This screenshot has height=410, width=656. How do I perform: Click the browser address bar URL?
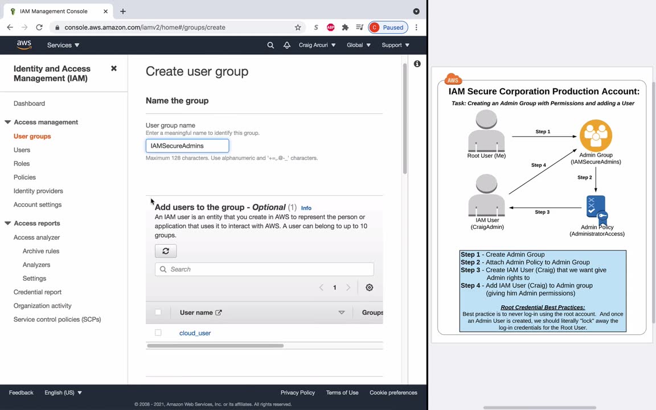pyautogui.click(x=145, y=27)
